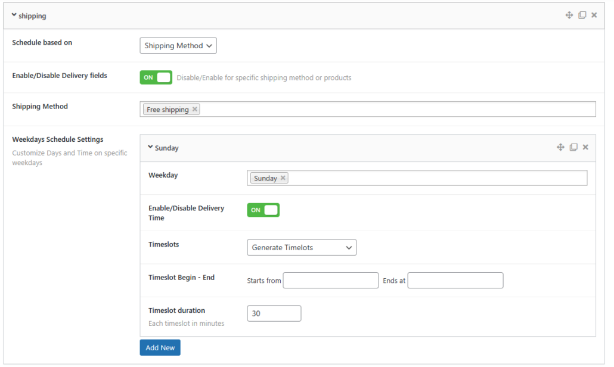The height and width of the screenshot is (367, 614).
Task: Remove the Free shipping tag
Action: [194, 109]
